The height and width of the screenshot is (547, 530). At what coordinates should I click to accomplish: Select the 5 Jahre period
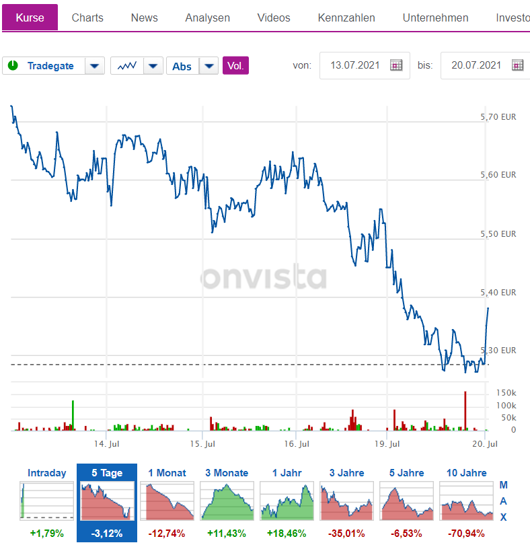[x=406, y=473]
